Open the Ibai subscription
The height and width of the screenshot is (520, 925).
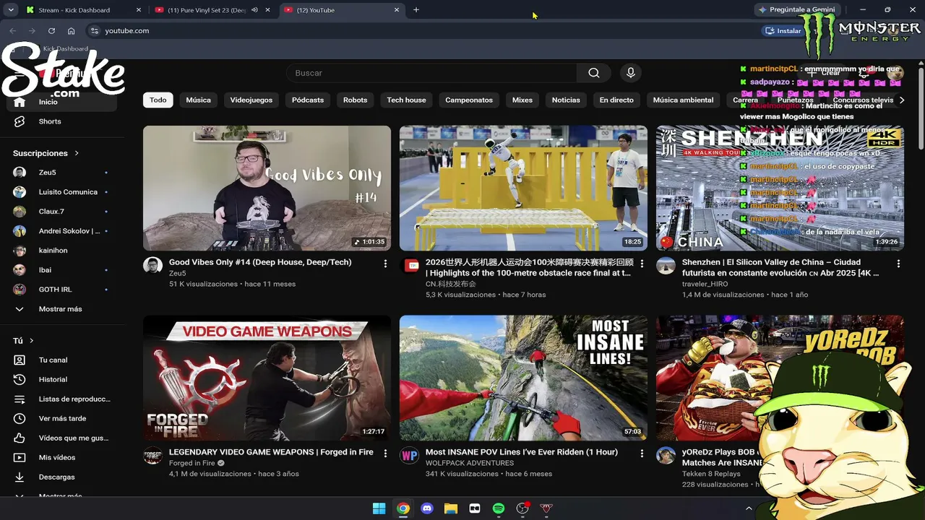pos(61,270)
